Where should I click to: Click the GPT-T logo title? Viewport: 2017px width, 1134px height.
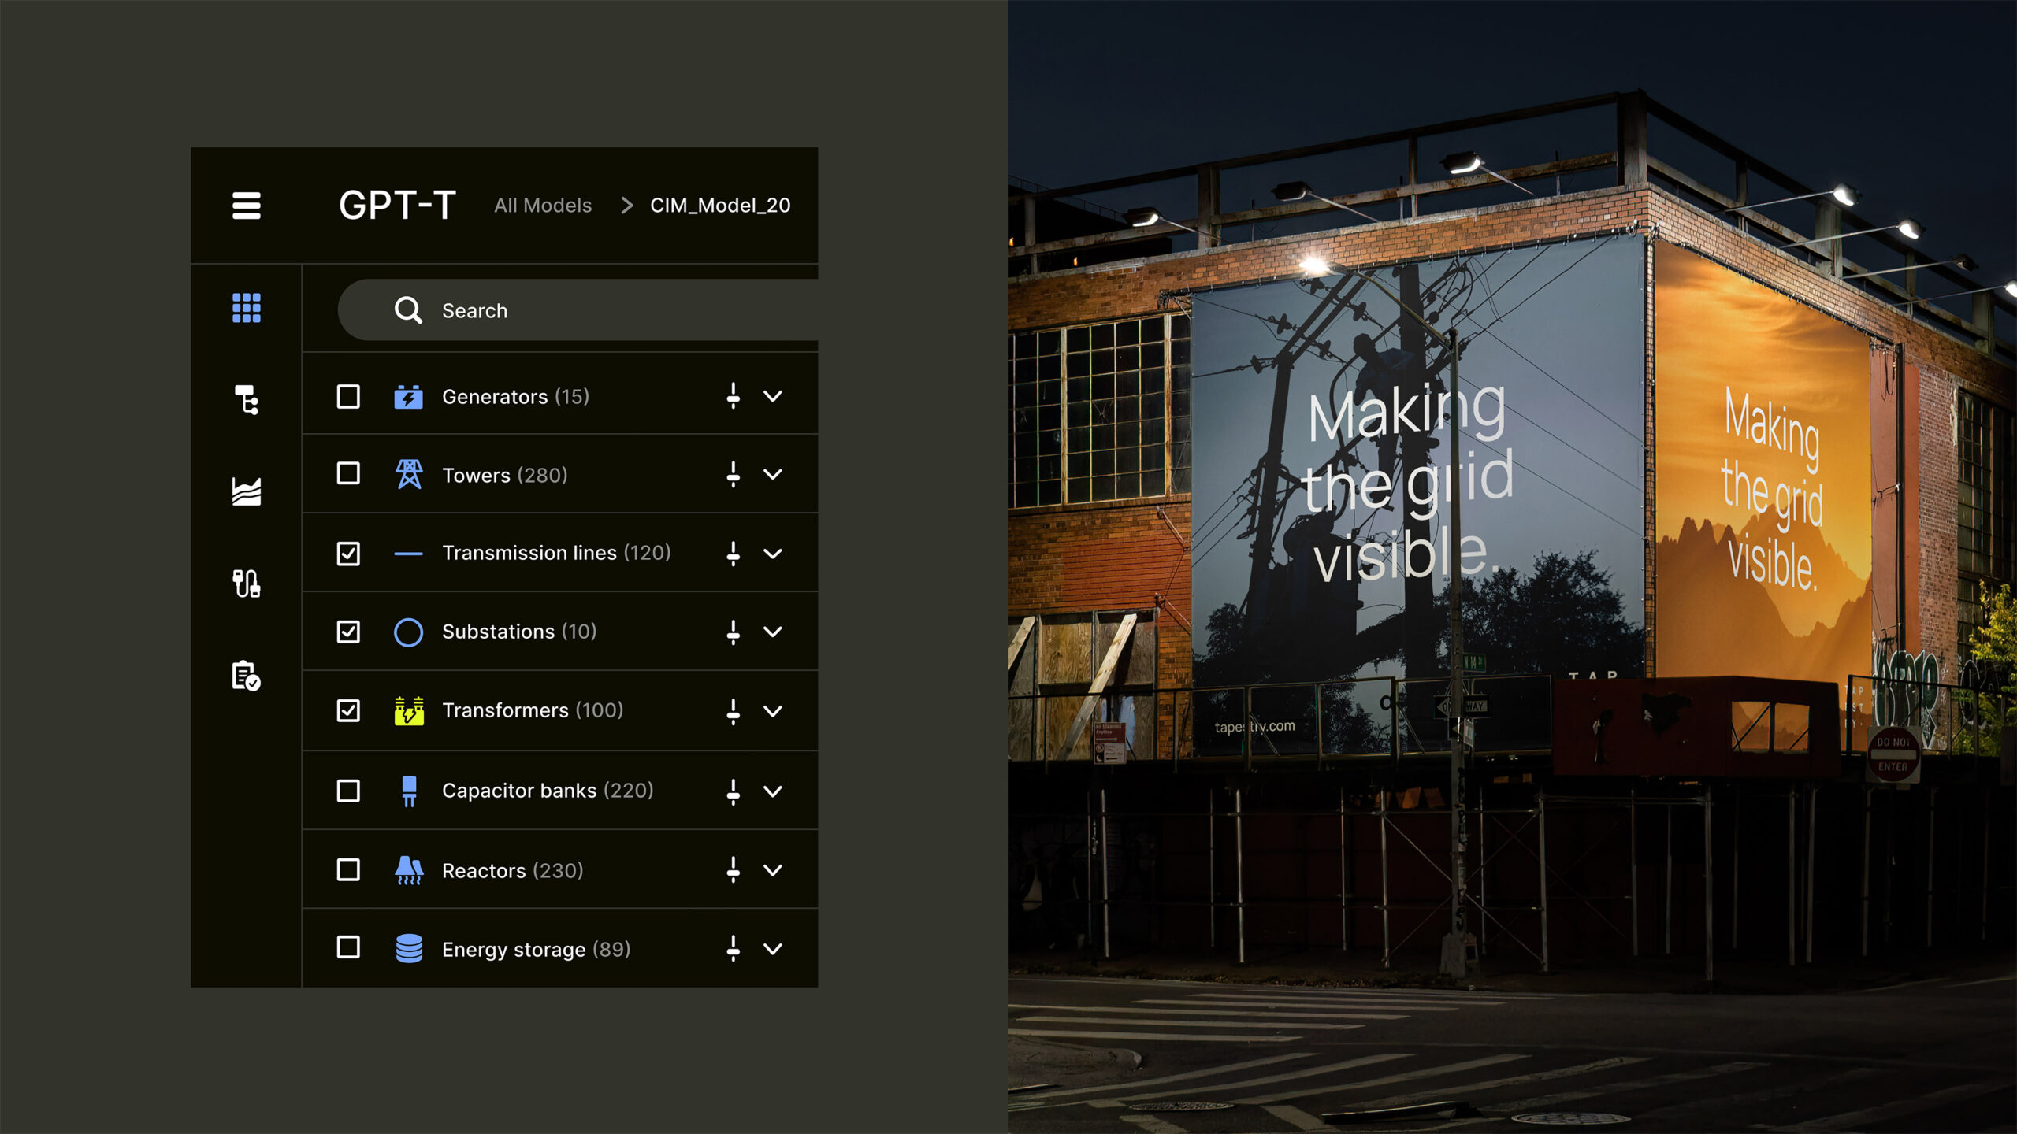click(397, 206)
